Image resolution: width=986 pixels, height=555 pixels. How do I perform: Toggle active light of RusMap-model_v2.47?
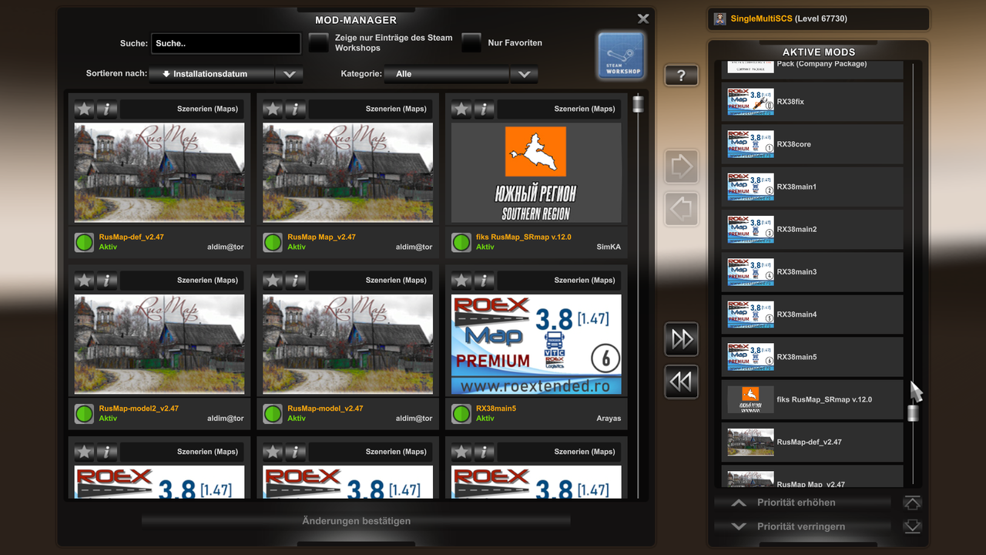coord(273,414)
